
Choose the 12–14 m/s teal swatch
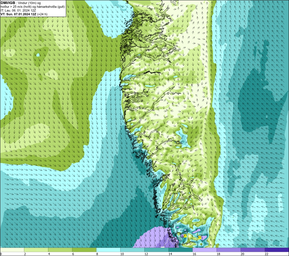[156, 250]
